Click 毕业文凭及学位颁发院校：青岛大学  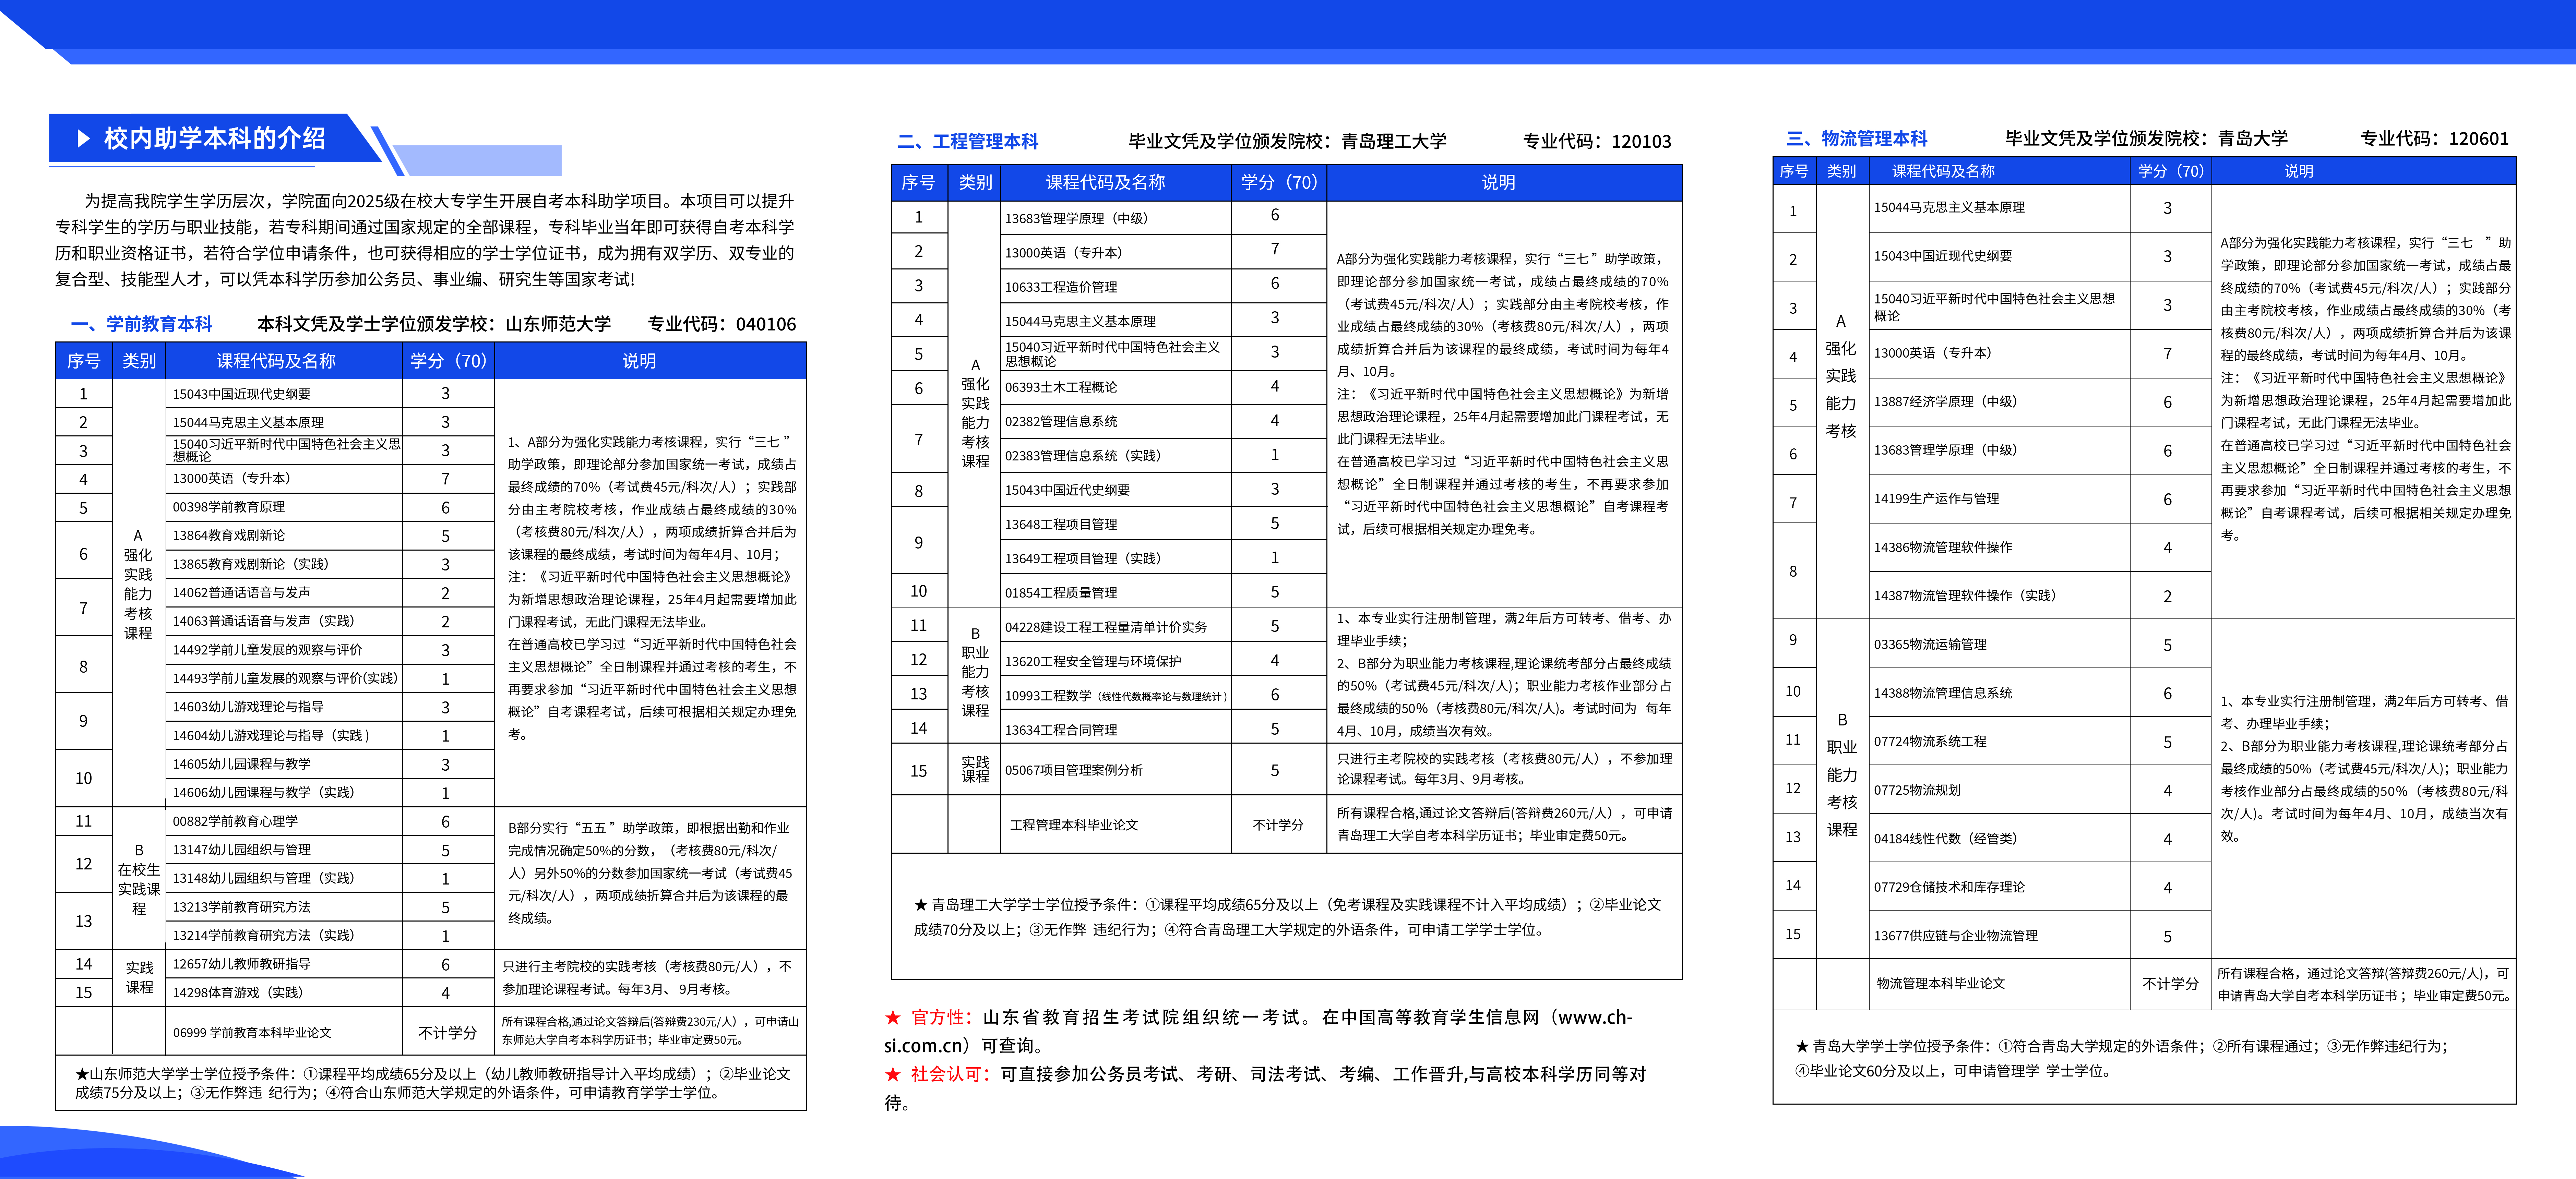click(2146, 139)
